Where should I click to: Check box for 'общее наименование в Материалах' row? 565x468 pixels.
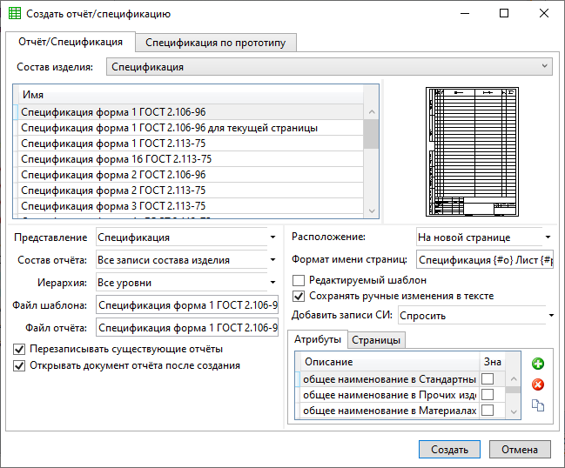click(488, 410)
